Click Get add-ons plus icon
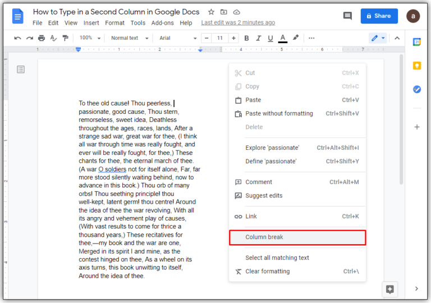 tap(417, 127)
